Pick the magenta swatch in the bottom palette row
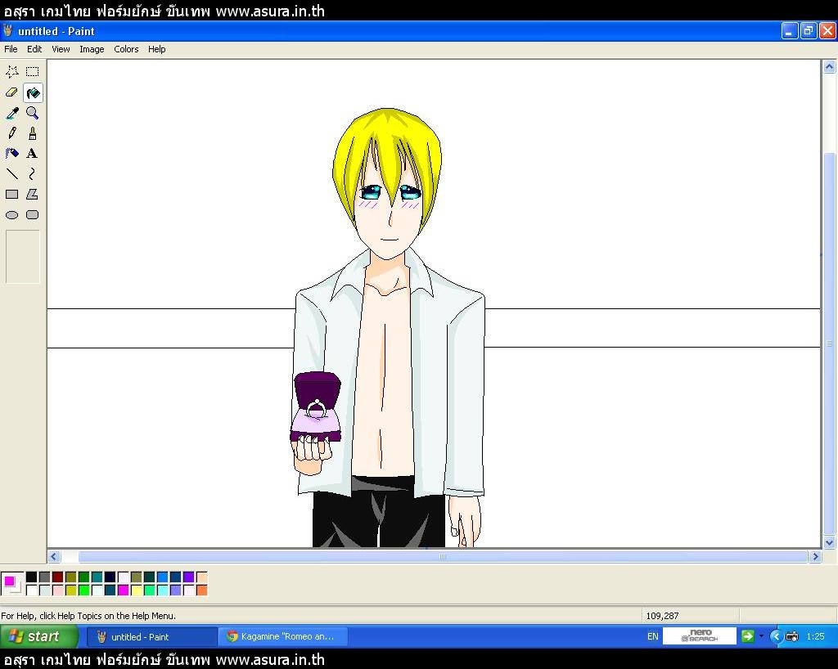The height and width of the screenshot is (669, 838). (x=123, y=590)
